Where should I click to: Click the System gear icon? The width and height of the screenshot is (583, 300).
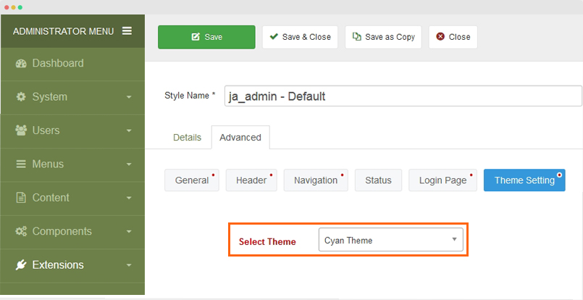coord(21,97)
